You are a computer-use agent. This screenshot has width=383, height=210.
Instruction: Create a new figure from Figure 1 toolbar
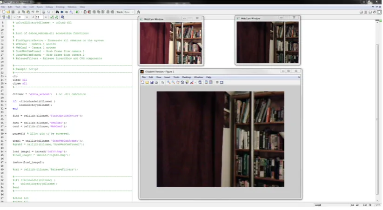(143, 82)
